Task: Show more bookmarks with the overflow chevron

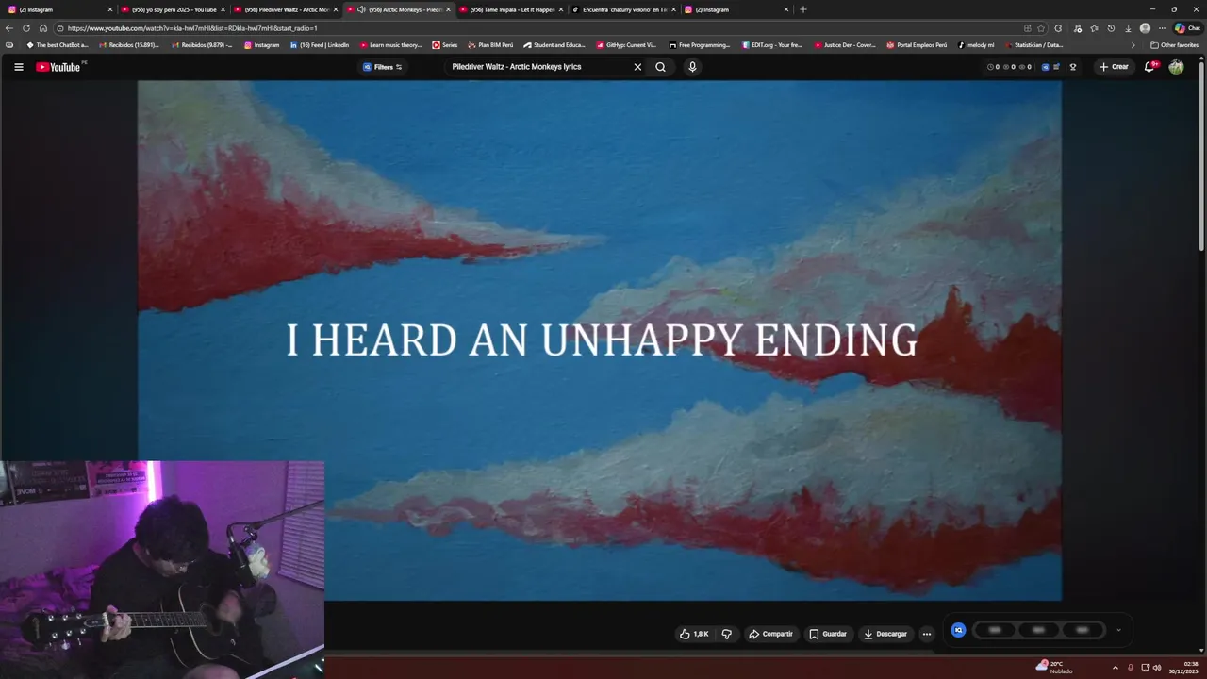Action: [1133, 45]
